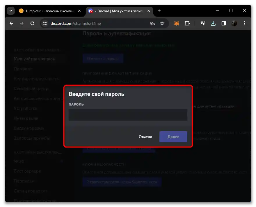The image size is (256, 207).
Task: Open site information icon in address bar
Action: [45, 23]
